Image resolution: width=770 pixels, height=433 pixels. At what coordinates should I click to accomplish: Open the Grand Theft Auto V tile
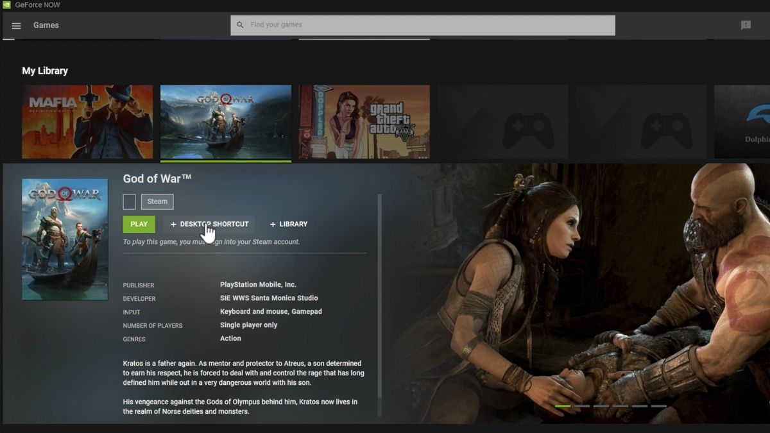coord(364,121)
